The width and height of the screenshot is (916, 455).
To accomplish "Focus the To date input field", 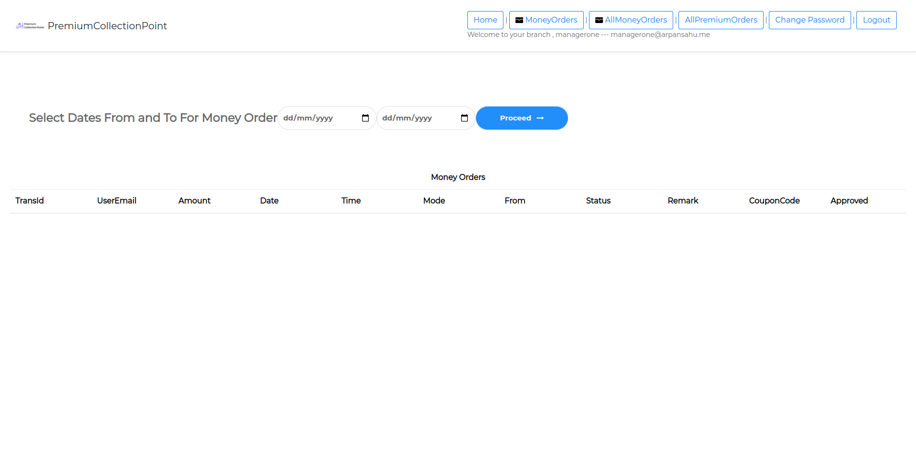I will [416, 118].
